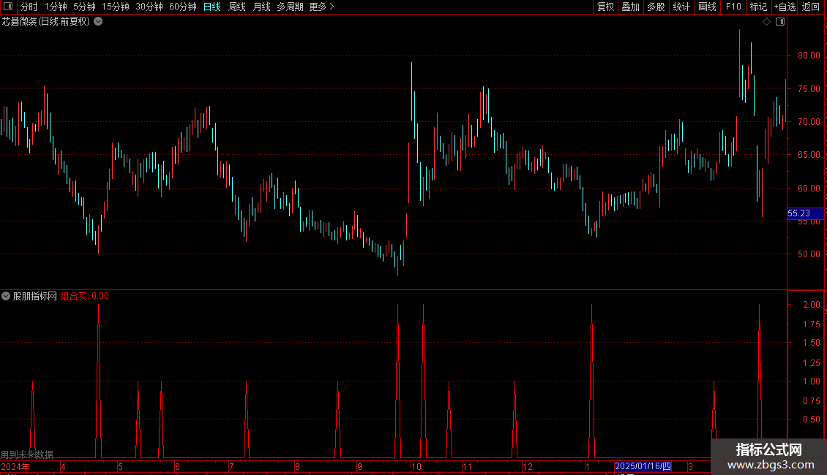Click the 55.23 current price tag
The width and height of the screenshot is (827, 475).
tap(805, 213)
